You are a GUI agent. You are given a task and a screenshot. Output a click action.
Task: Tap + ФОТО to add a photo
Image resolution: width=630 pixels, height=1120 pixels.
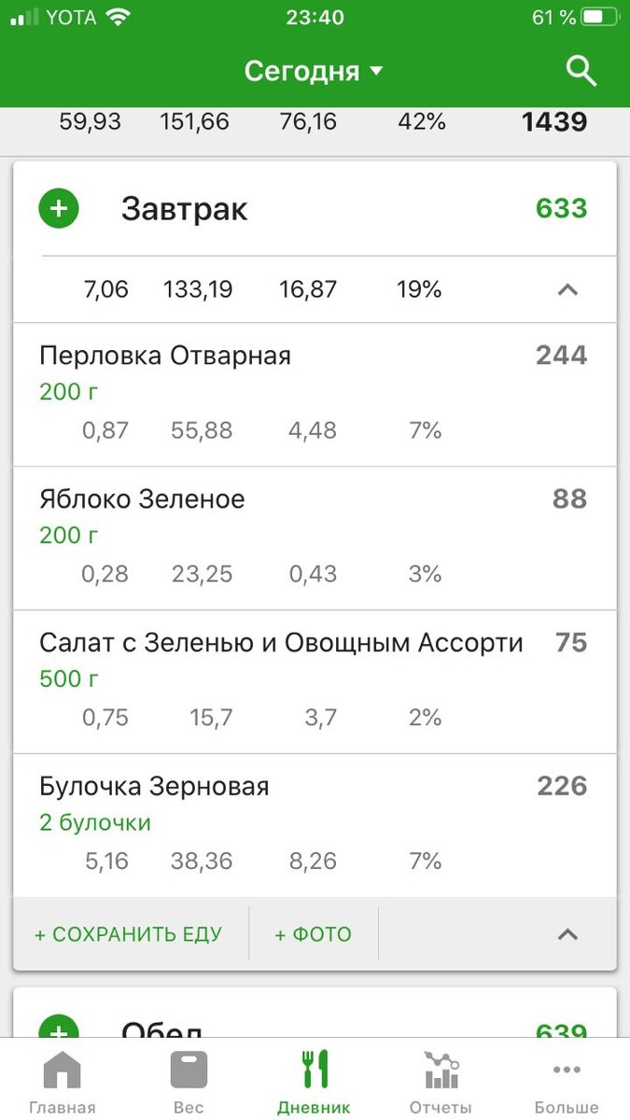tap(313, 933)
